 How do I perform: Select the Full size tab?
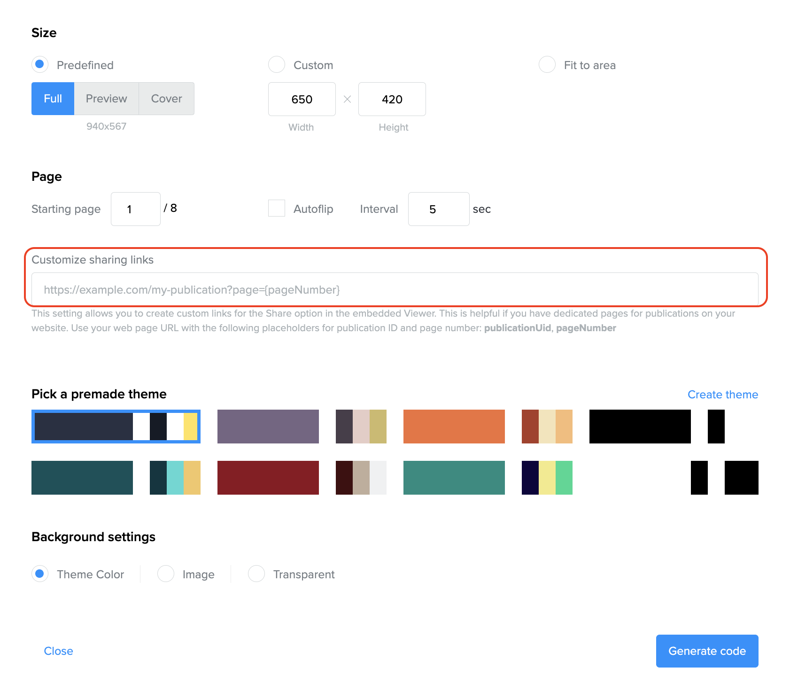pyautogui.click(x=53, y=99)
